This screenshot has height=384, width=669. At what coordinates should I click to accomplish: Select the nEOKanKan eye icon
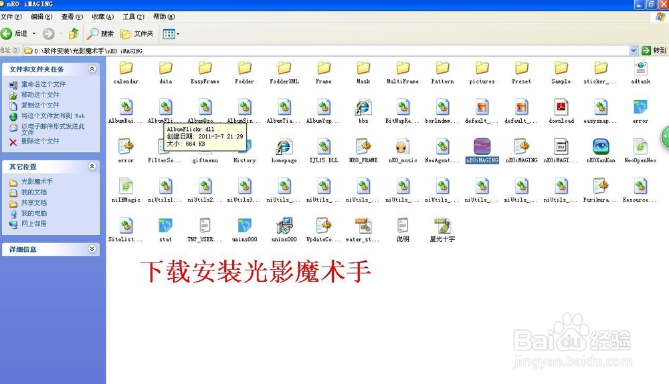[x=601, y=147]
